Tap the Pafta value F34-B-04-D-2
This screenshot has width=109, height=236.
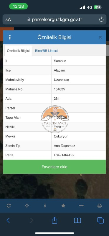(64, 155)
